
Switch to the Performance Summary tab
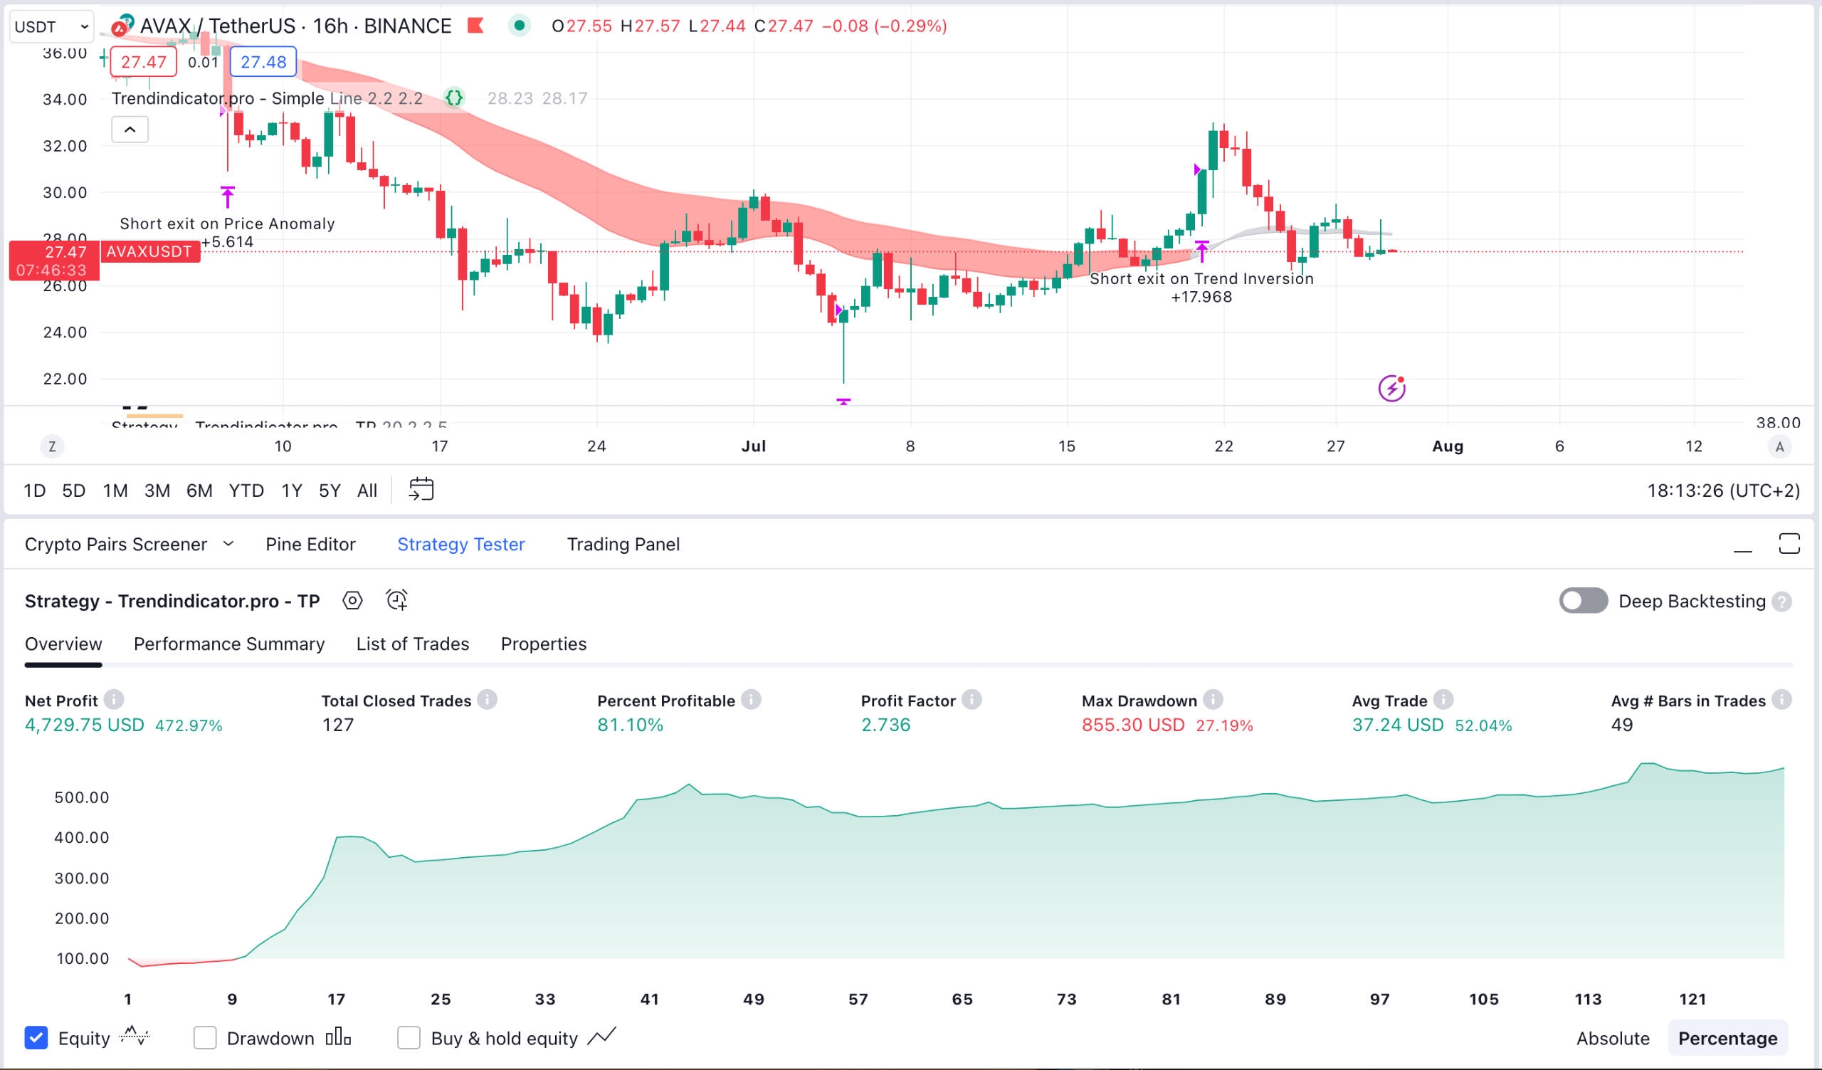[x=228, y=644]
